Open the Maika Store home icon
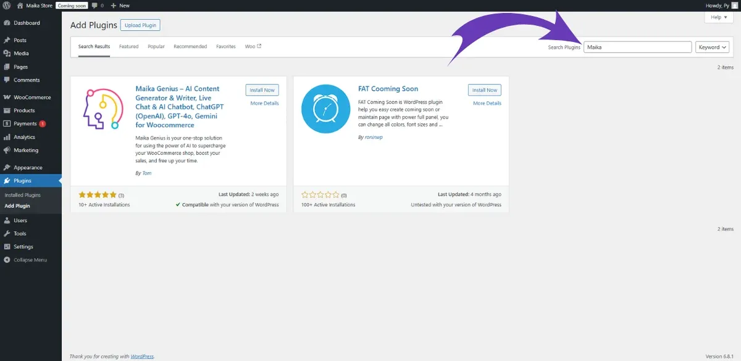Screen dimensions: 741x361 (x=20, y=5)
